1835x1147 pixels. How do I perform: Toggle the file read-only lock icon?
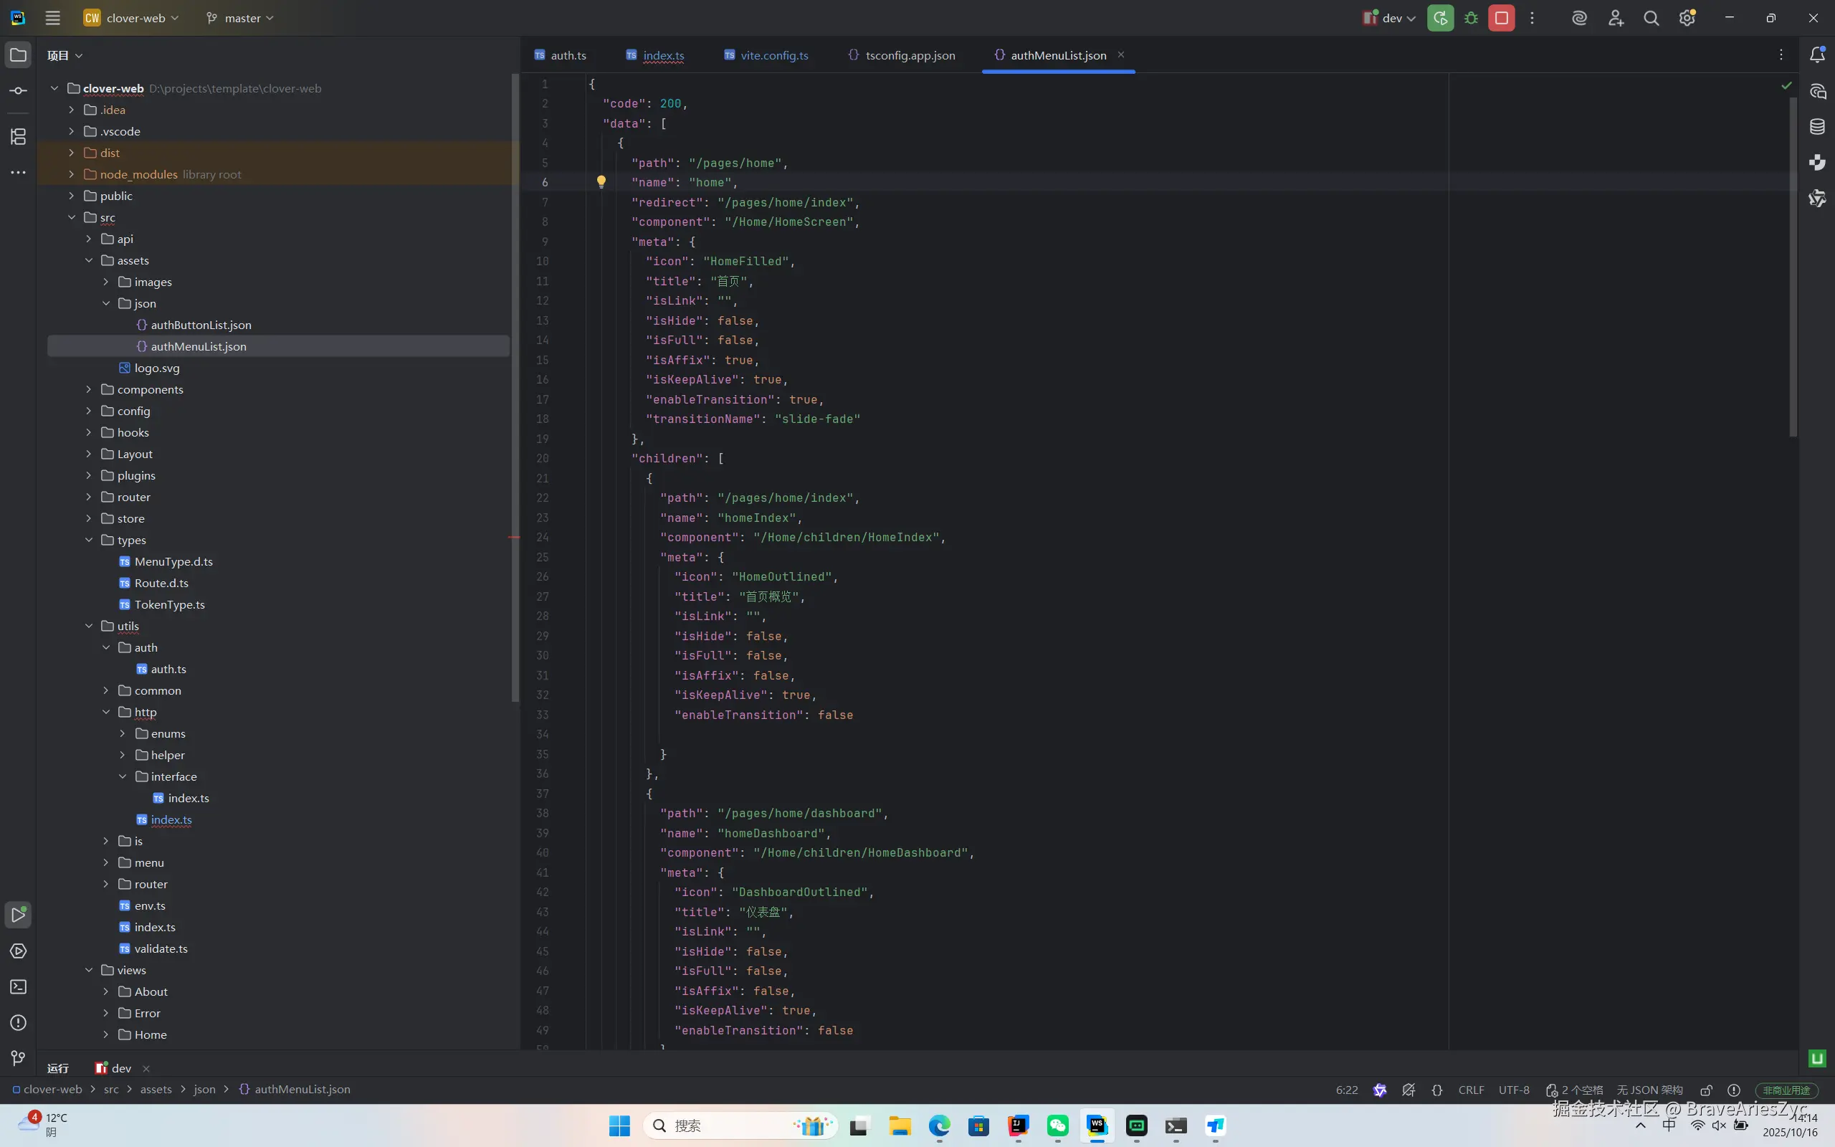click(x=1706, y=1090)
